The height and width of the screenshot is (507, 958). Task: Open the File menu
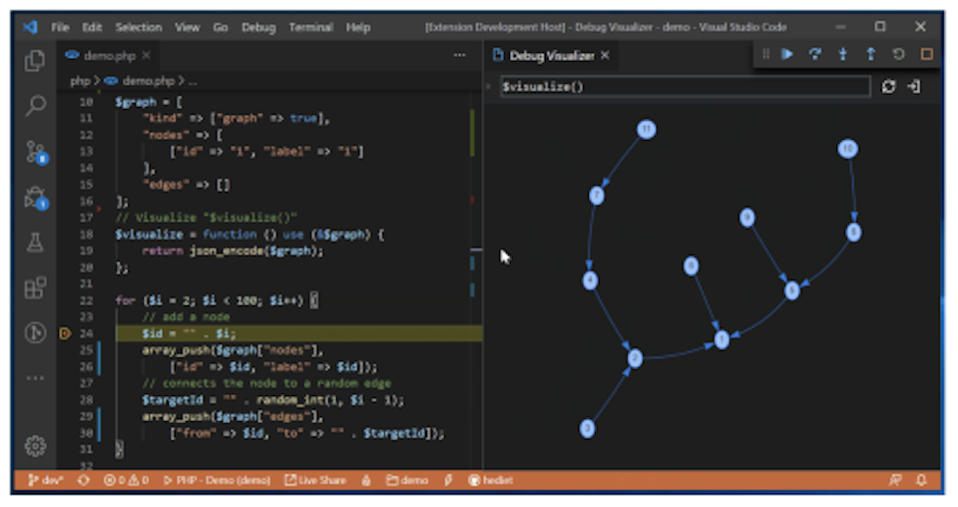point(60,27)
